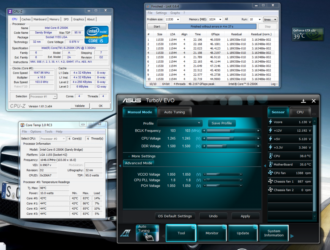Click left arrow of DDR Voltage slider
The image size is (330, 250).
click(204, 146)
